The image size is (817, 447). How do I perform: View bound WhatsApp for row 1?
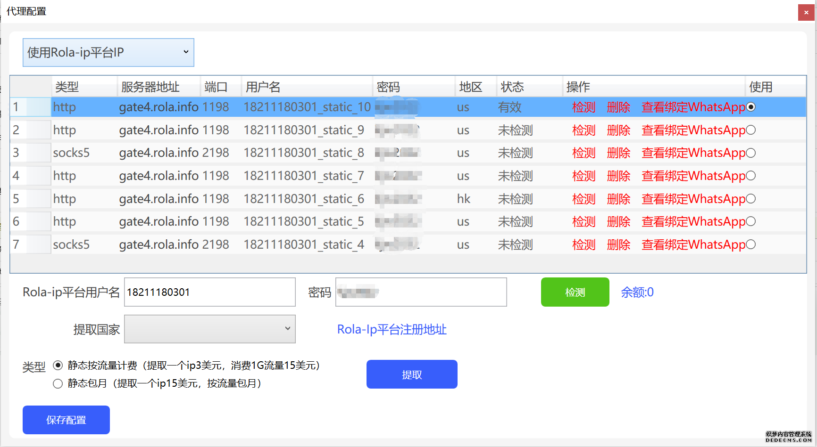click(692, 107)
